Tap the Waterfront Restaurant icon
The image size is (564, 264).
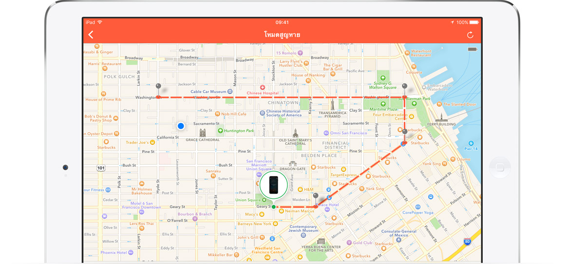tap(407, 53)
